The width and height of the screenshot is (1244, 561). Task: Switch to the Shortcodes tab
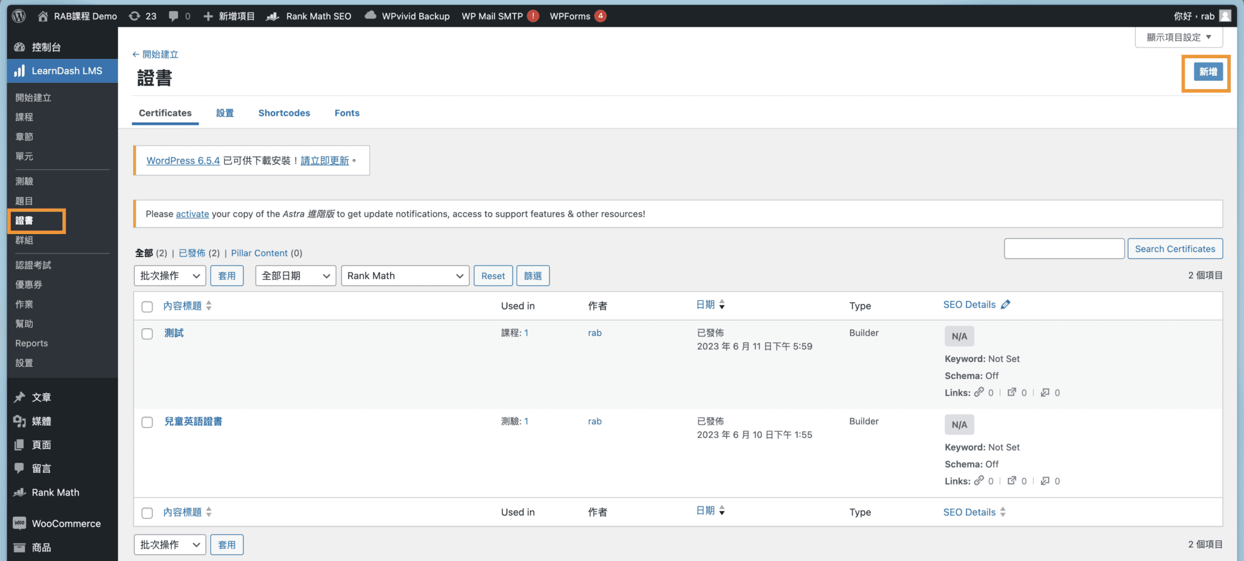[x=284, y=113]
